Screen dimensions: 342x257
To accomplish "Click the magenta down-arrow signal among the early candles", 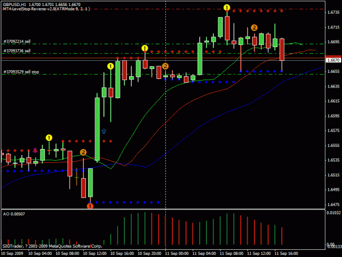I will point(35,150).
